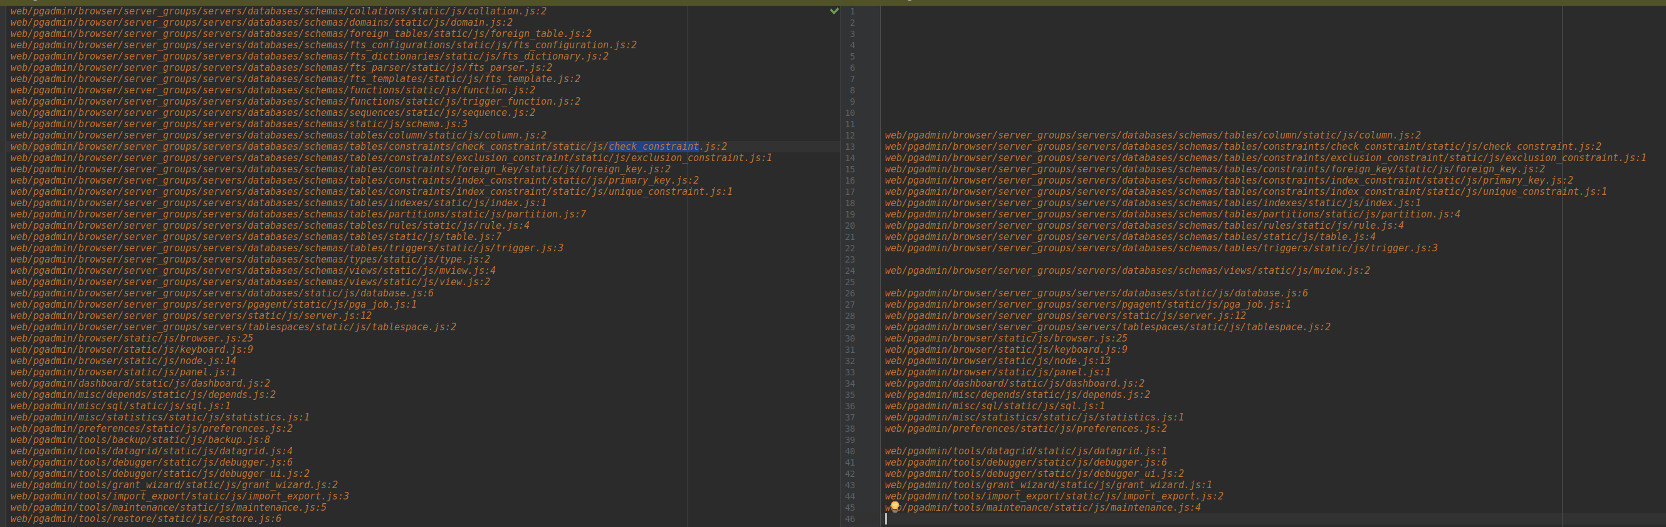Click the backup.js:8 line in left pane

[140, 440]
